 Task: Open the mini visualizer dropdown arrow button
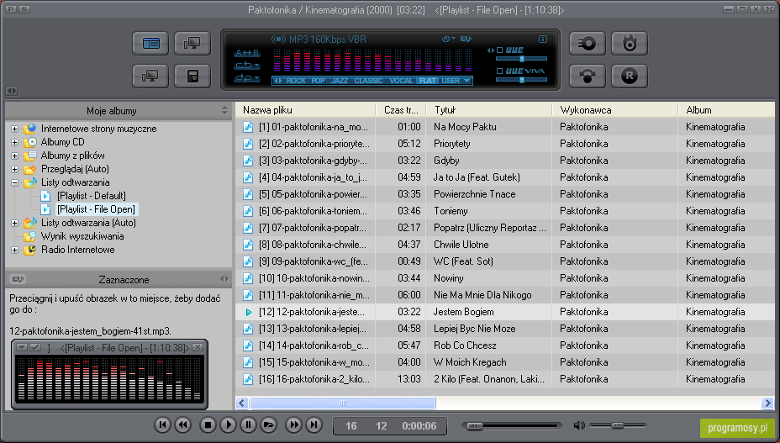click(x=21, y=347)
